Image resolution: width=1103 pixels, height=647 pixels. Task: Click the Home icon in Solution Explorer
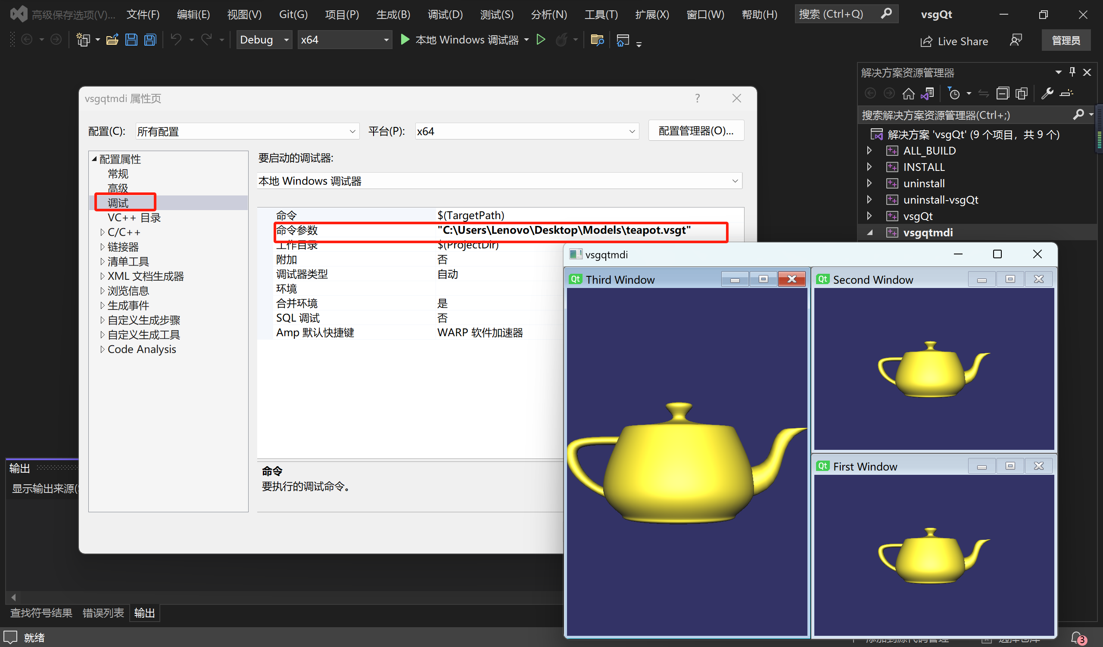point(909,93)
